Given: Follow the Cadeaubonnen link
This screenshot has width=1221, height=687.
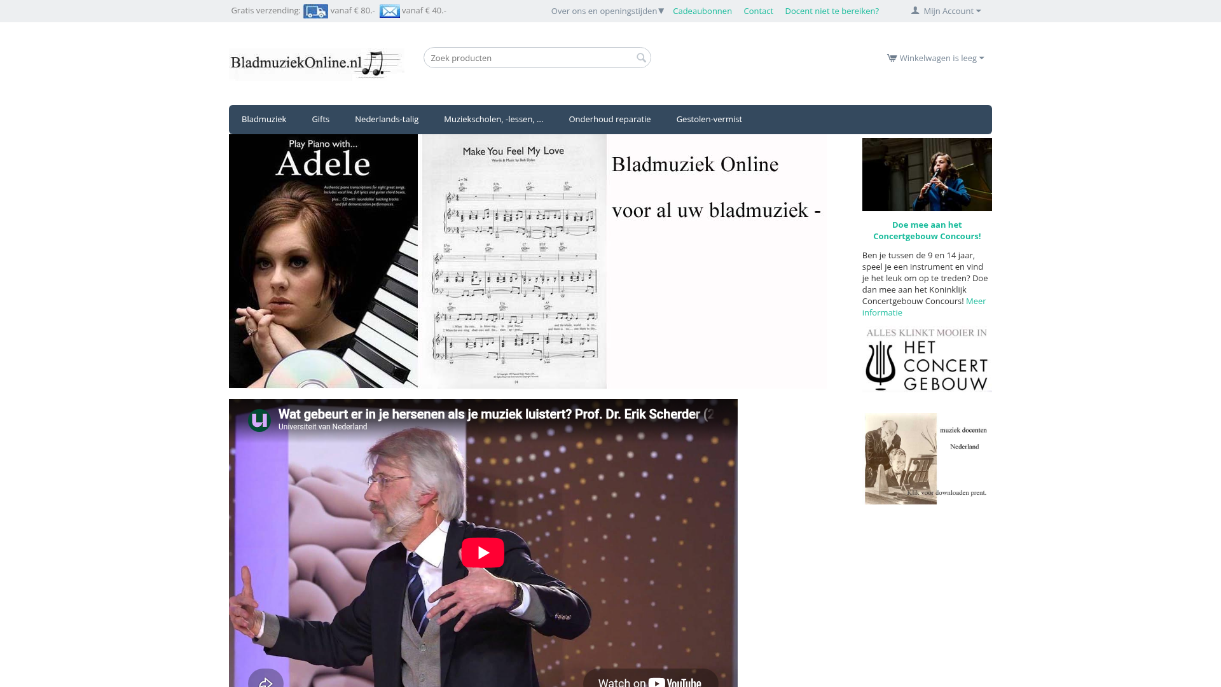Looking at the screenshot, I should pos(702,11).
